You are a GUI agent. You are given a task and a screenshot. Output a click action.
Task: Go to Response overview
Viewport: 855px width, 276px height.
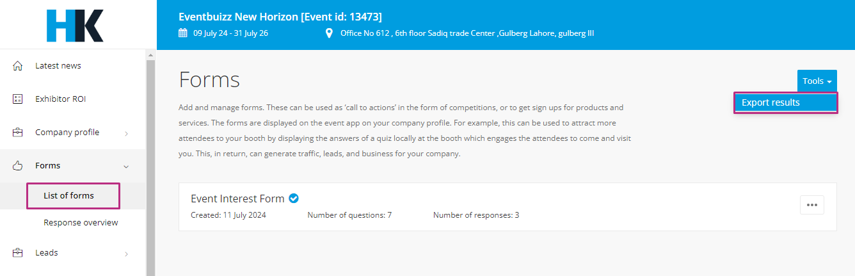click(81, 223)
